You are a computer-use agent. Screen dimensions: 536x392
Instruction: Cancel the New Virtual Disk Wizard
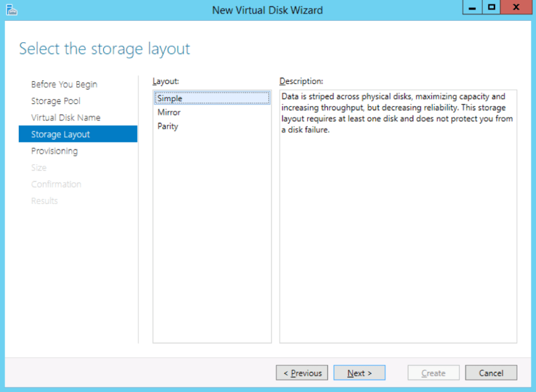tap(491, 373)
